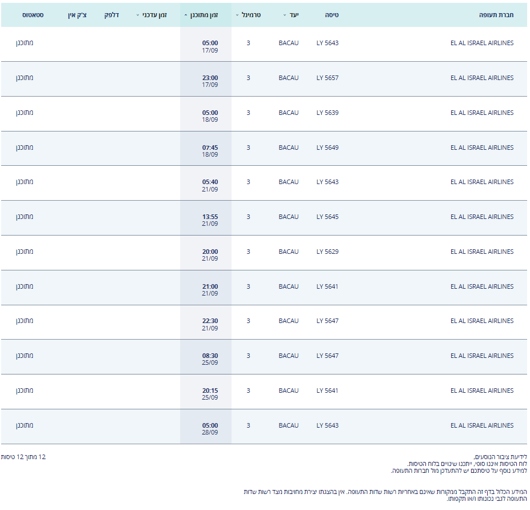Click the 08:30 25/09 scheduled time cell
This screenshot has height=510, width=530.
209,359
